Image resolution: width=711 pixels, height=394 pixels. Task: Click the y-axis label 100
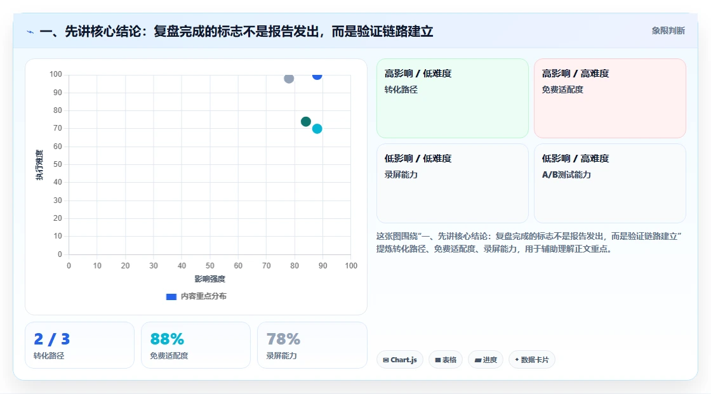(x=56, y=74)
